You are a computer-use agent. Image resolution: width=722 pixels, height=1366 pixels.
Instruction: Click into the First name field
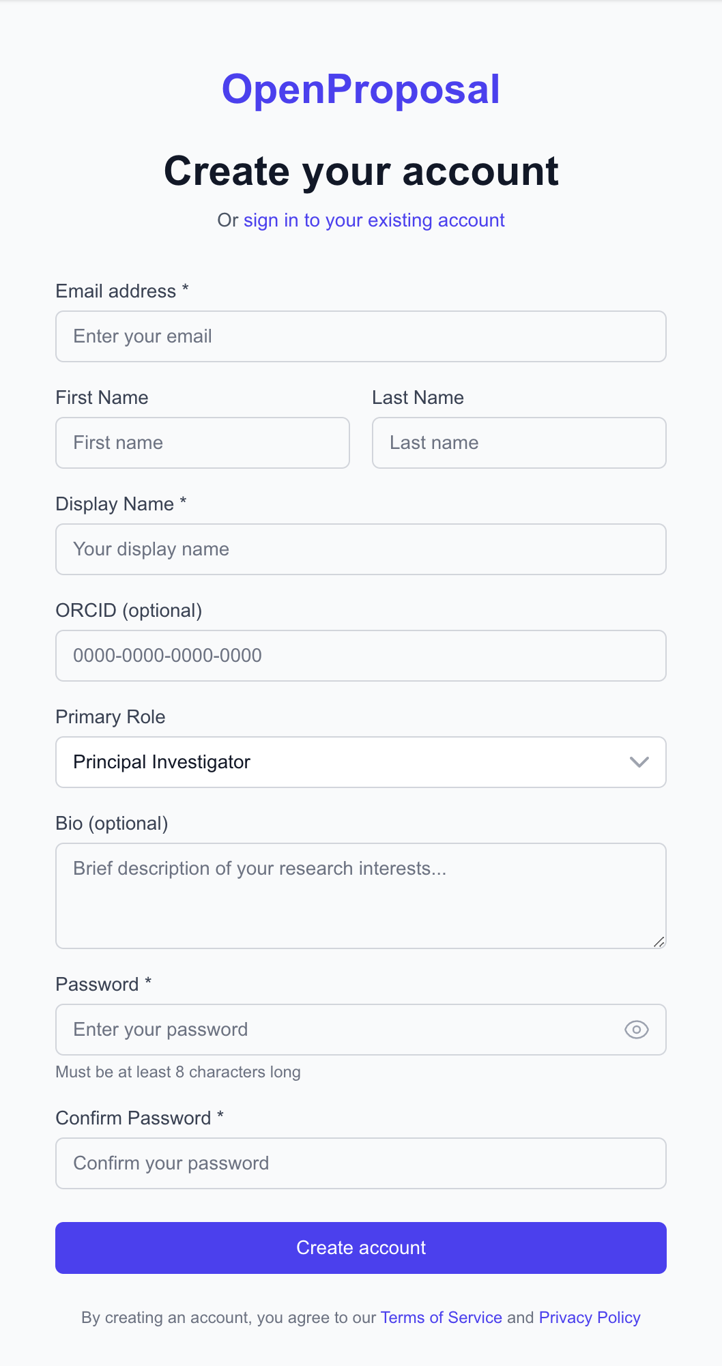203,443
